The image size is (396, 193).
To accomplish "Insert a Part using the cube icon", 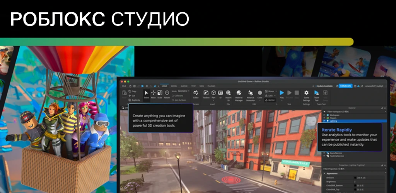I will tap(213, 93).
